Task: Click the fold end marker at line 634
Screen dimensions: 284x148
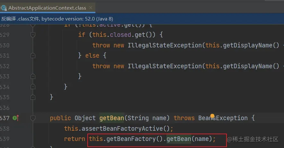Action: click(33, 87)
